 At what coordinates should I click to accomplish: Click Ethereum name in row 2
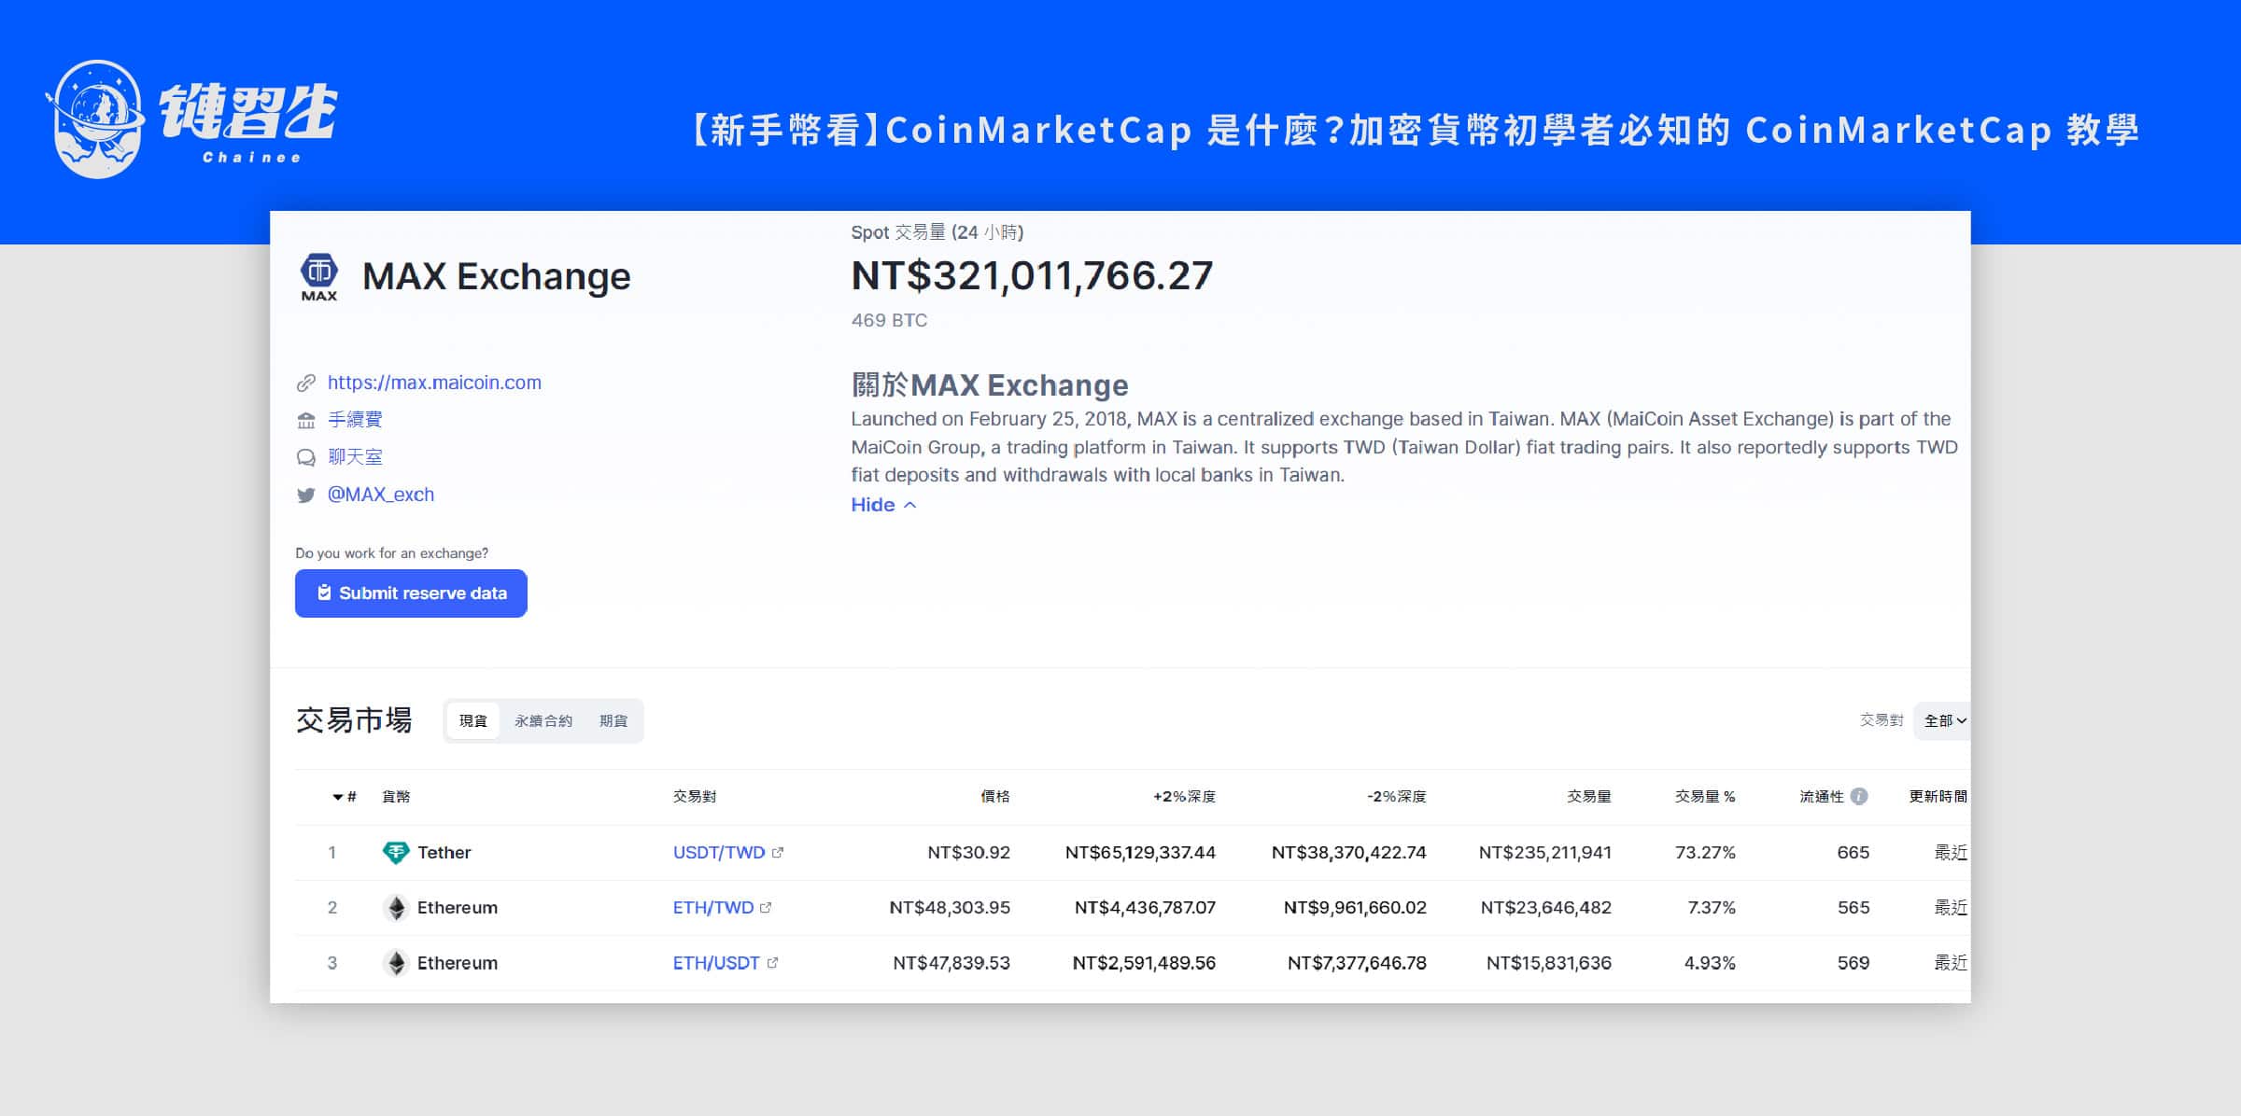pyautogui.click(x=458, y=907)
